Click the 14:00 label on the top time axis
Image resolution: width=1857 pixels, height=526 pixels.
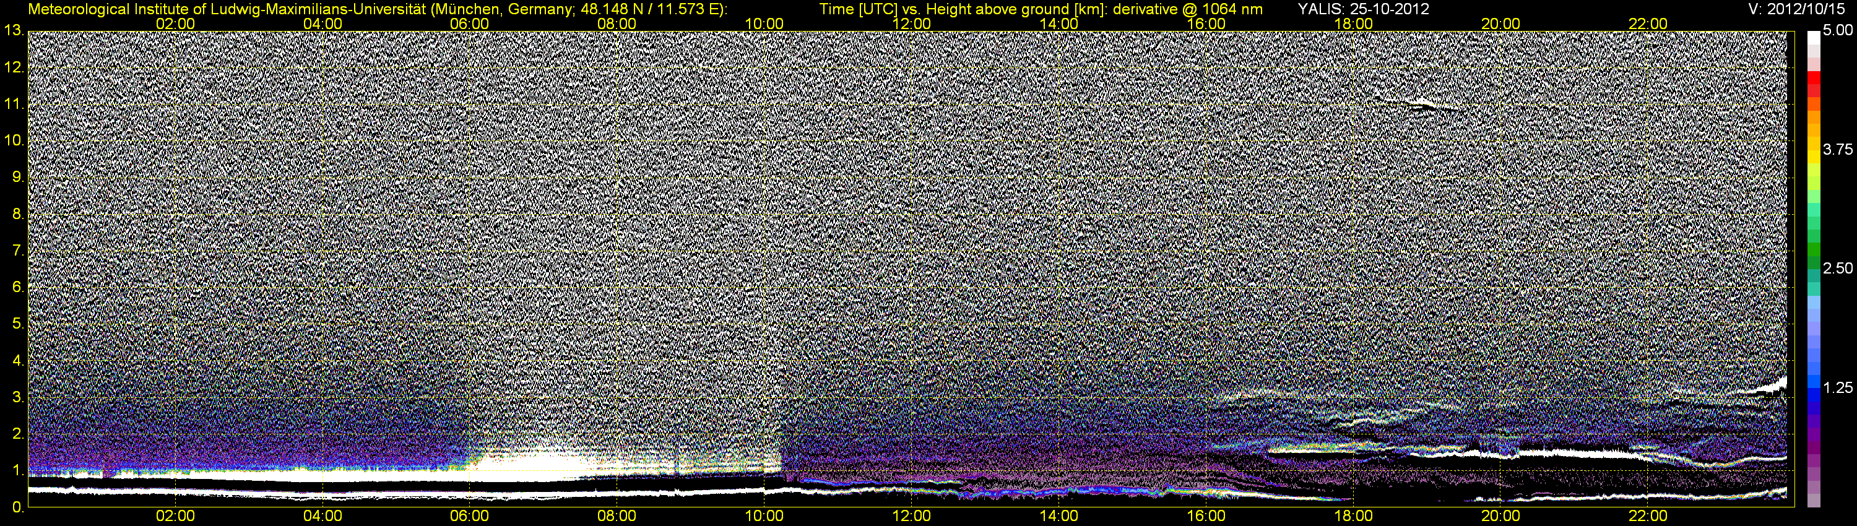click(x=1059, y=24)
